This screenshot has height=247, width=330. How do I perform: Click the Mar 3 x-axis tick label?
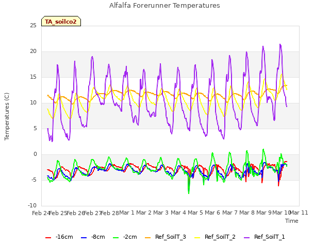coord(161,213)
